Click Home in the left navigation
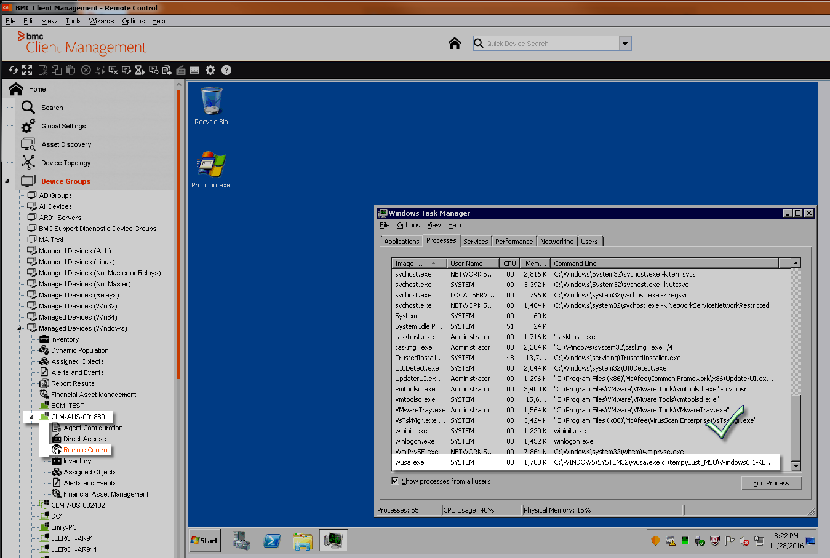Screen dimensions: 830x558 37,89
